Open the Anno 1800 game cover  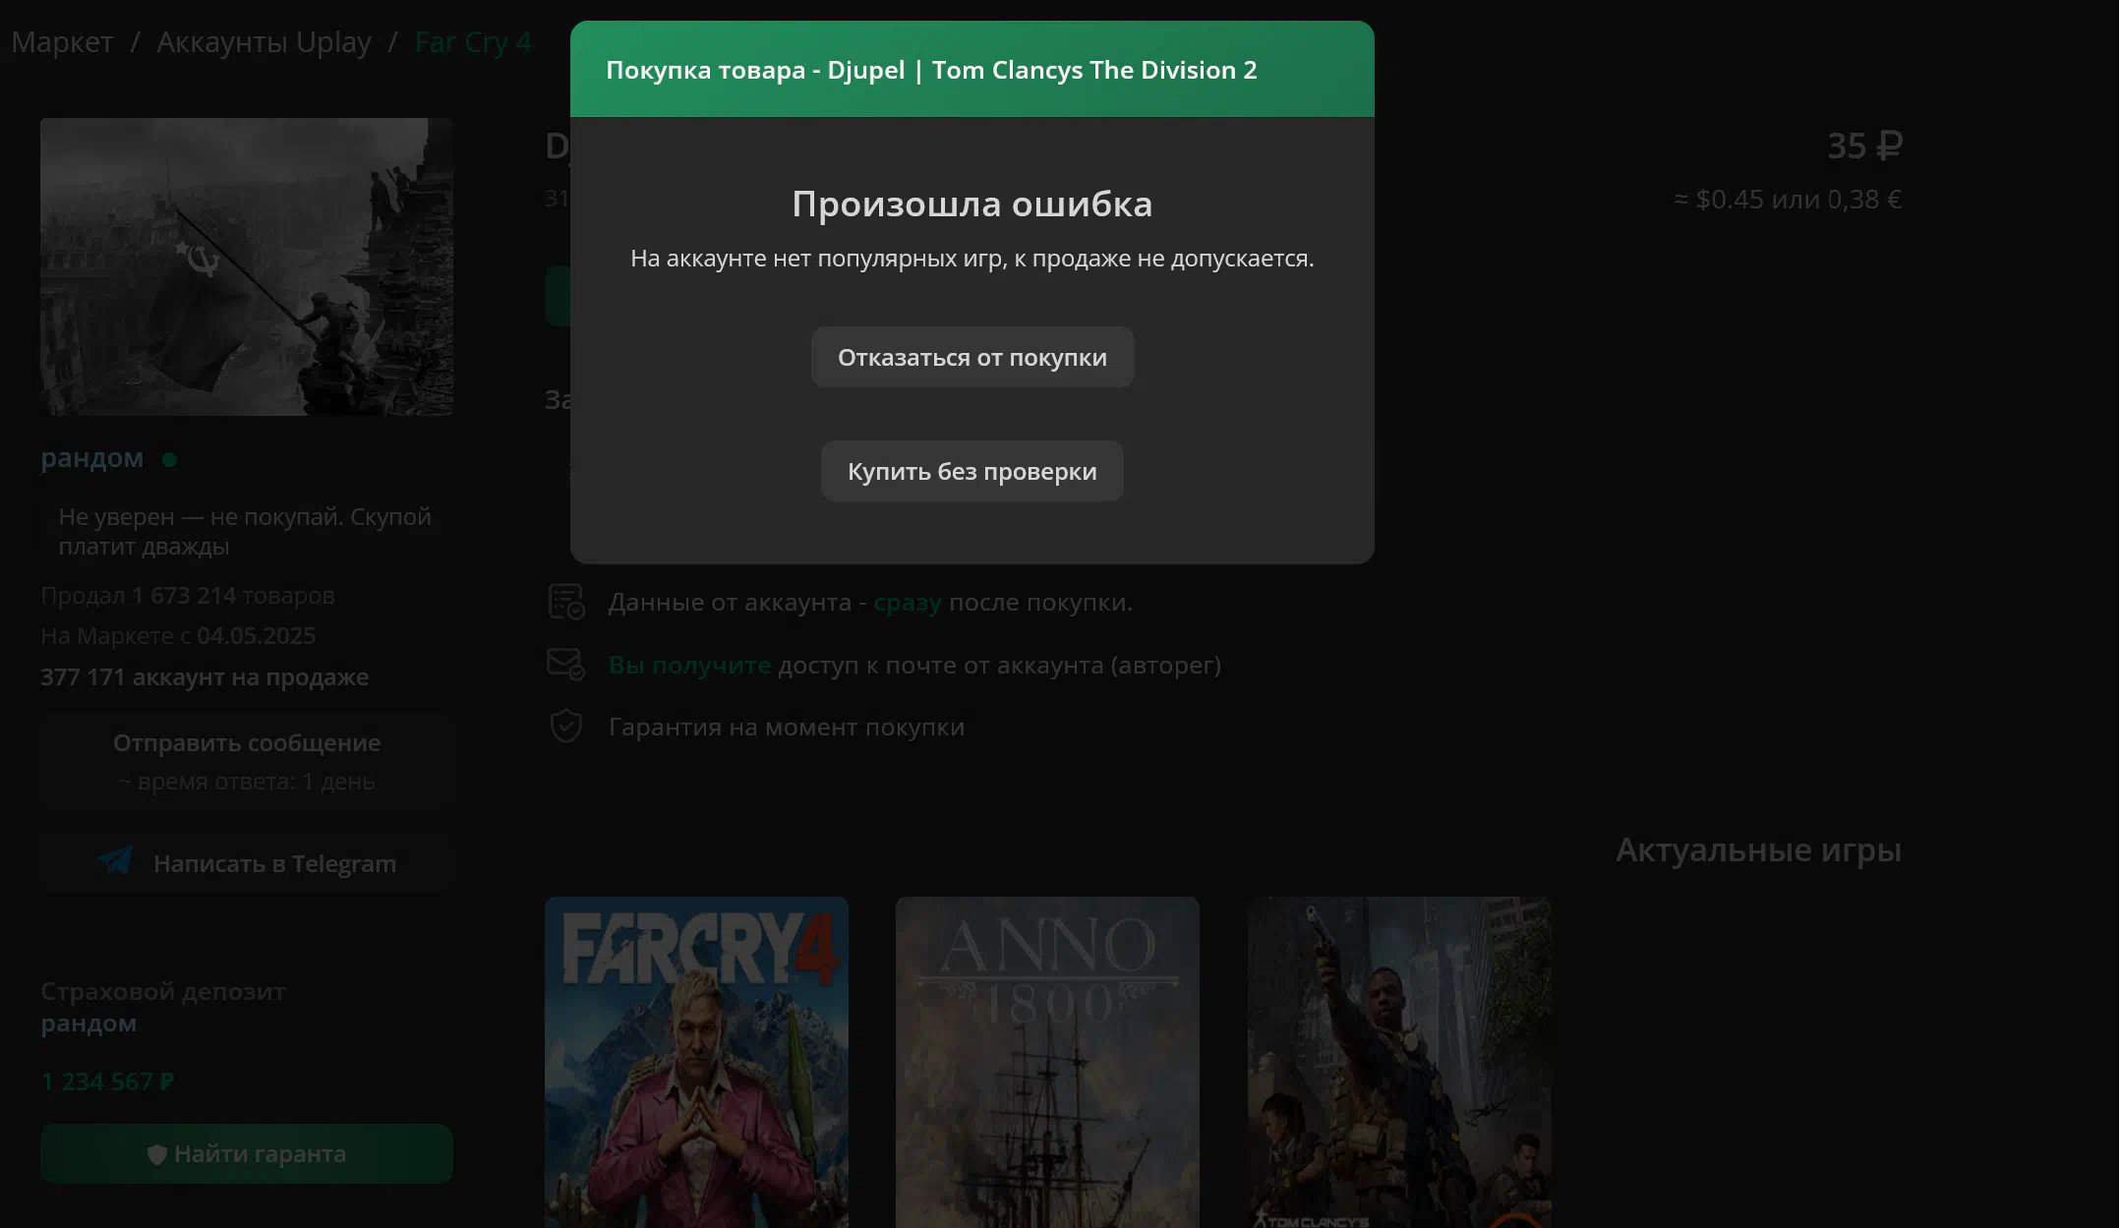pyautogui.click(x=1047, y=1062)
